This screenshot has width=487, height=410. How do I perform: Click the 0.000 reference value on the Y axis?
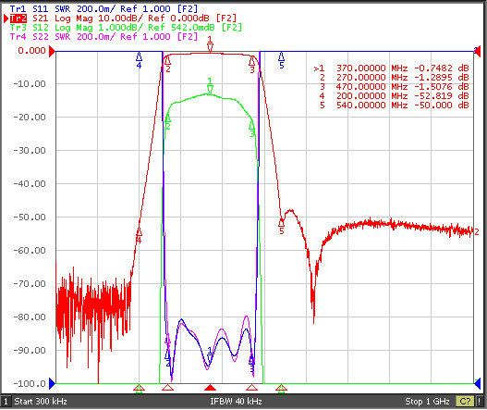31,50
